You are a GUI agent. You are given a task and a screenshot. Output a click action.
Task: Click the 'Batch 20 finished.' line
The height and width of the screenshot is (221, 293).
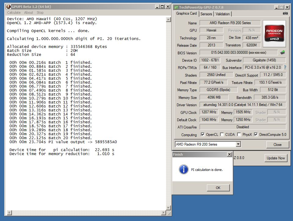click(x=51, y=138)
